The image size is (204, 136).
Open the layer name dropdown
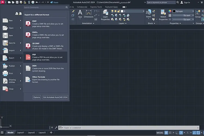[x=133, y=11]
